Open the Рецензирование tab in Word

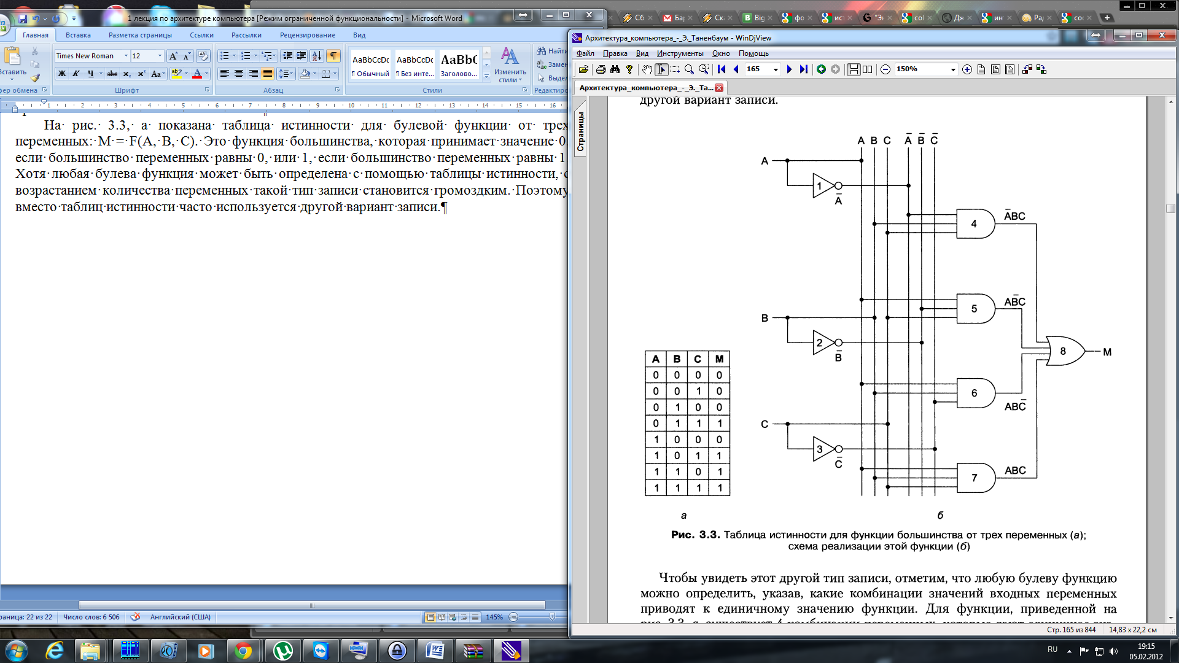tap(308, 35)
